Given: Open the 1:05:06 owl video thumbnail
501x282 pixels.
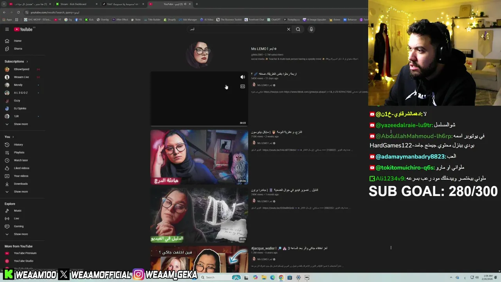Looking at the screenshot, I should [x=199, y=157].
